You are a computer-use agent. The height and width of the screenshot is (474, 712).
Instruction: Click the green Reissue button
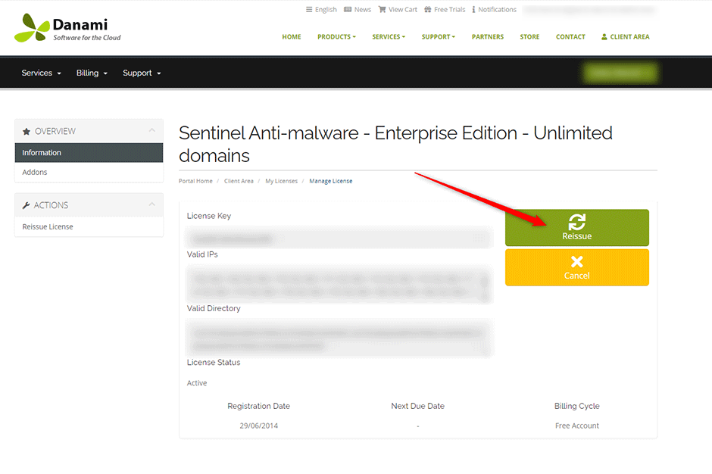[576, 227]
